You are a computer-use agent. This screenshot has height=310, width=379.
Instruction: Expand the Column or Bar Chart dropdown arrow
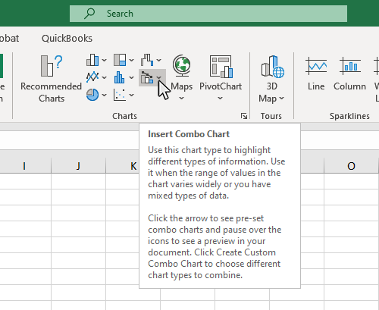click(x=105, y=60)
